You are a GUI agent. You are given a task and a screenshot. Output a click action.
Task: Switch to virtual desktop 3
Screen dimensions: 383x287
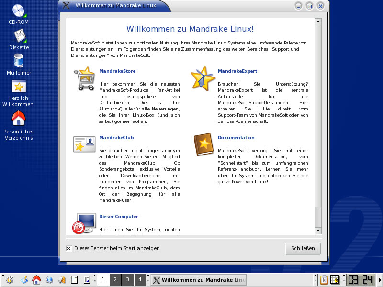[127, 280]
